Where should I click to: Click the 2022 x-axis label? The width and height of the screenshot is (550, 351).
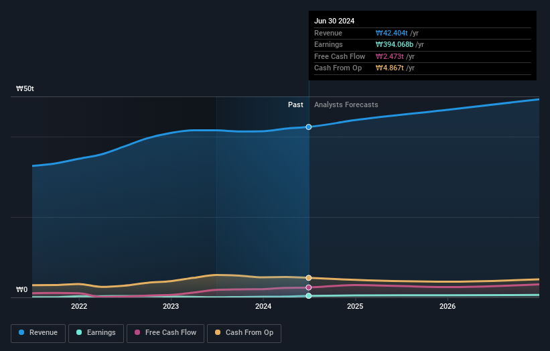[x=79, y=306]
